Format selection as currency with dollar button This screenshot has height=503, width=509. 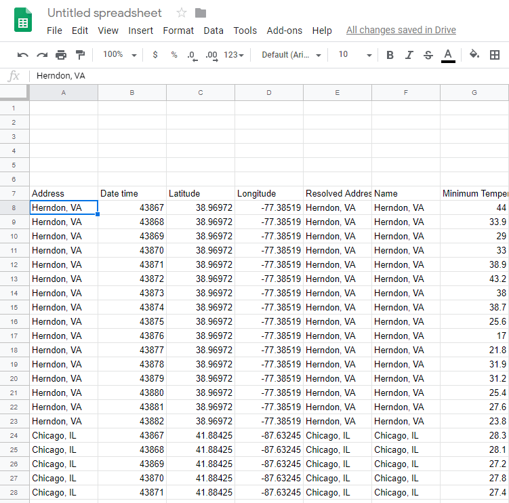[x=155, y=55]
